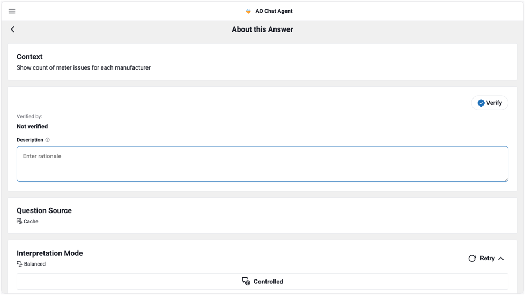
Task: Click the Balanced label text
Action: (35, 264)
